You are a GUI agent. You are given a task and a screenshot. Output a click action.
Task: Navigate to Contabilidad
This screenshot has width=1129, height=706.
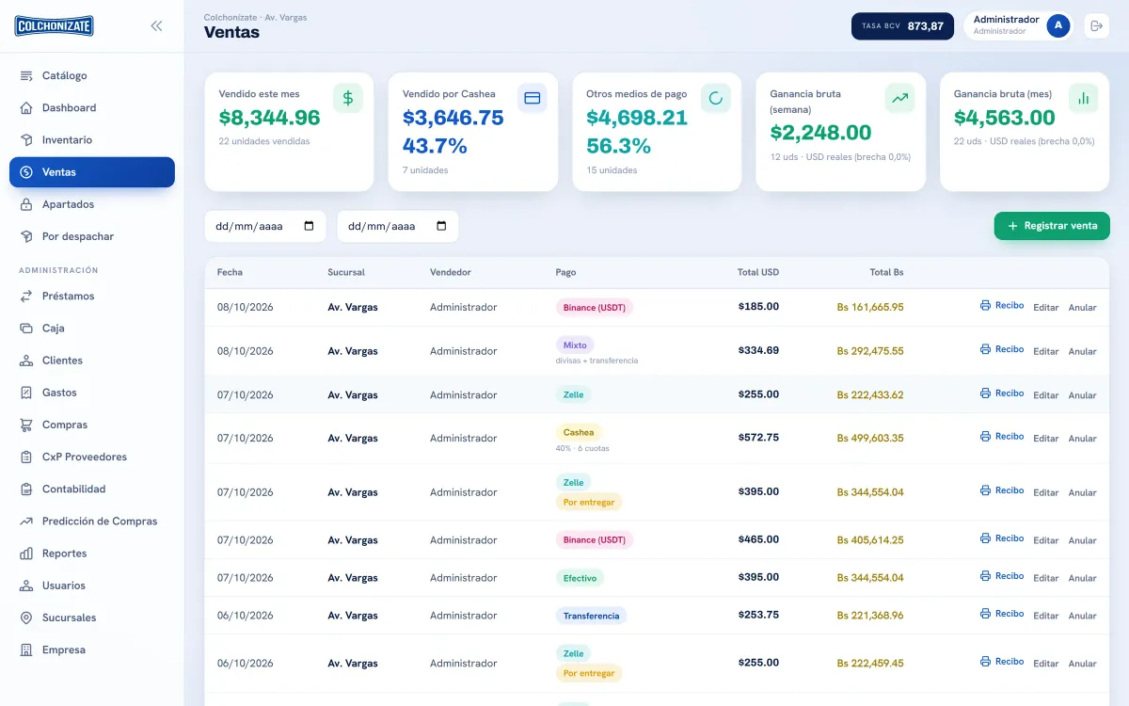(92, 489)
